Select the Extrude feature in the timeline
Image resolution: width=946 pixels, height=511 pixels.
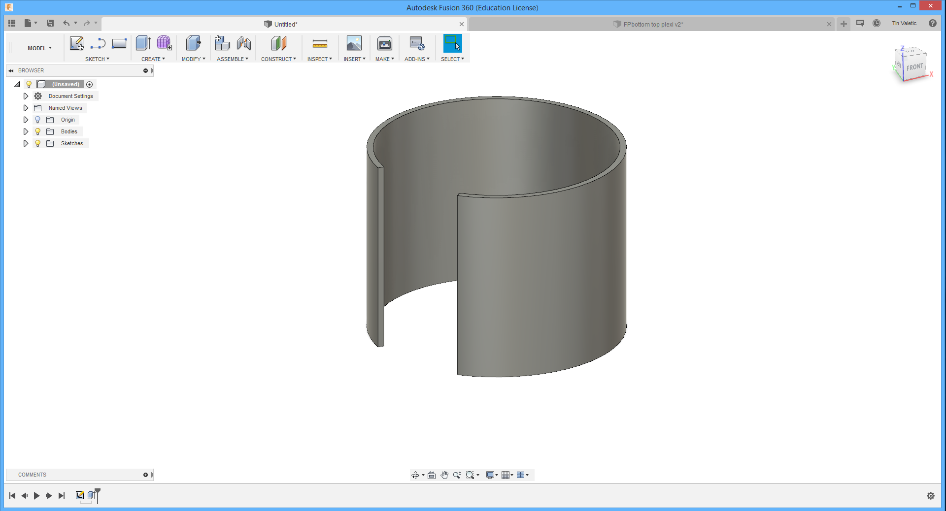click(x=91, y=495)
